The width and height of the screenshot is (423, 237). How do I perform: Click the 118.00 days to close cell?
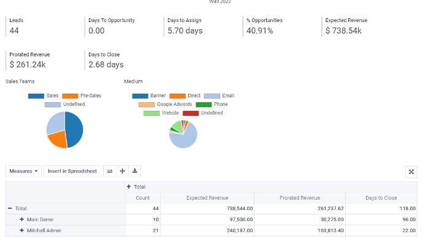tap(381, 208)
